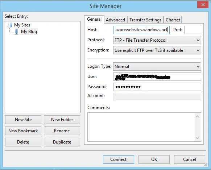The width and height of the screenshot is (211, 170).
Task: Select the My Blog site entry
Action: [x=29, y=32]
